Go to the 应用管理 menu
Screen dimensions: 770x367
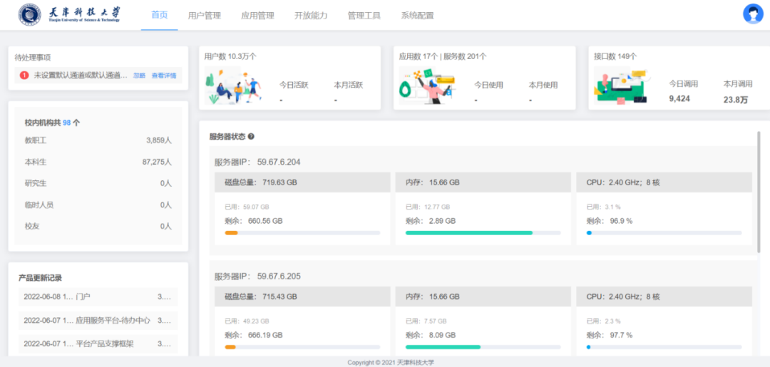point(257,15)
